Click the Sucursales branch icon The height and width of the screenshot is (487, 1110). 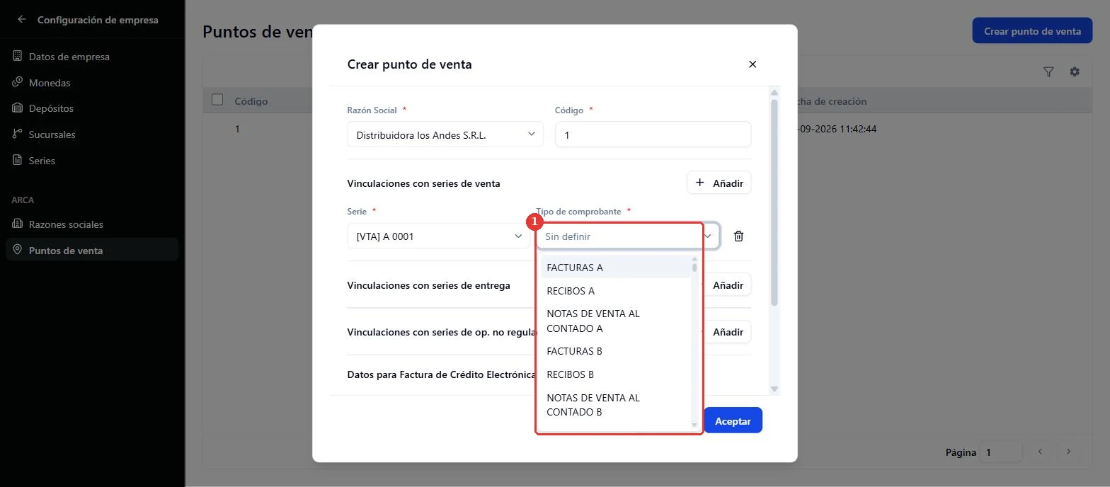[18, 134]
